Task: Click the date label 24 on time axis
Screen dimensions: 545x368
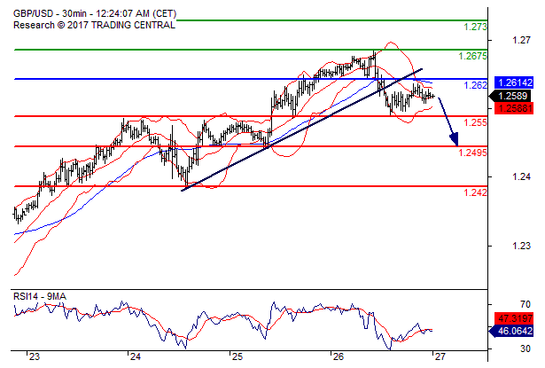Action: 136,356
